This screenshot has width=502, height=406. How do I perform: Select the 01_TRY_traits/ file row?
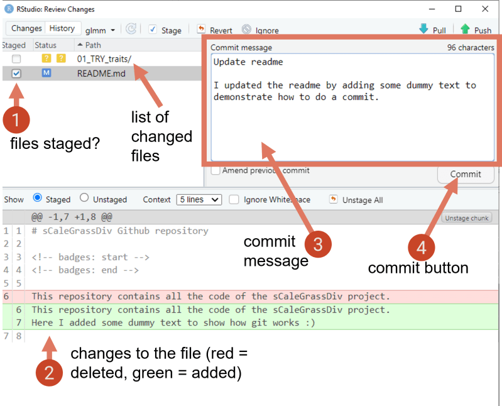[x=102, y=59]
